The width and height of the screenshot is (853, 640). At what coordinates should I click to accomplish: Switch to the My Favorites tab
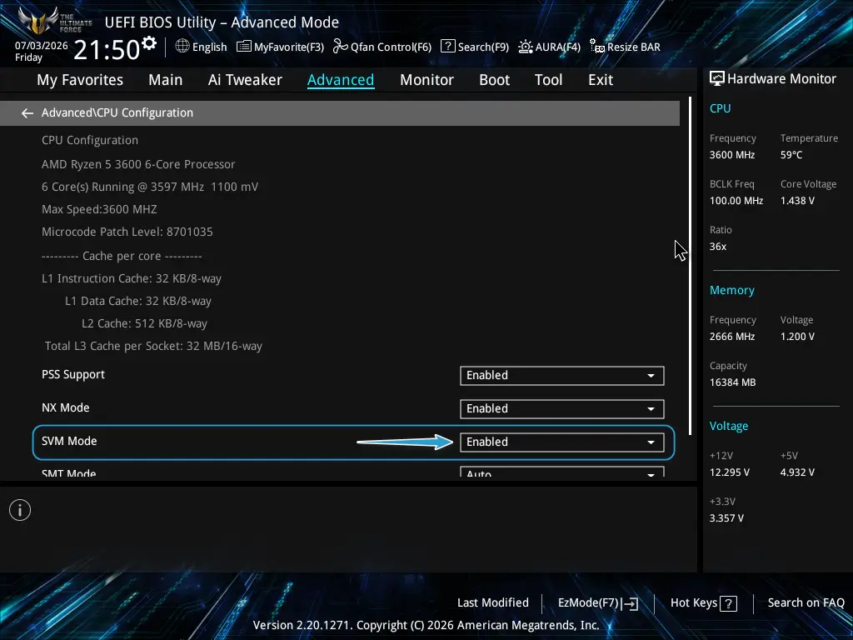[80, 80]
